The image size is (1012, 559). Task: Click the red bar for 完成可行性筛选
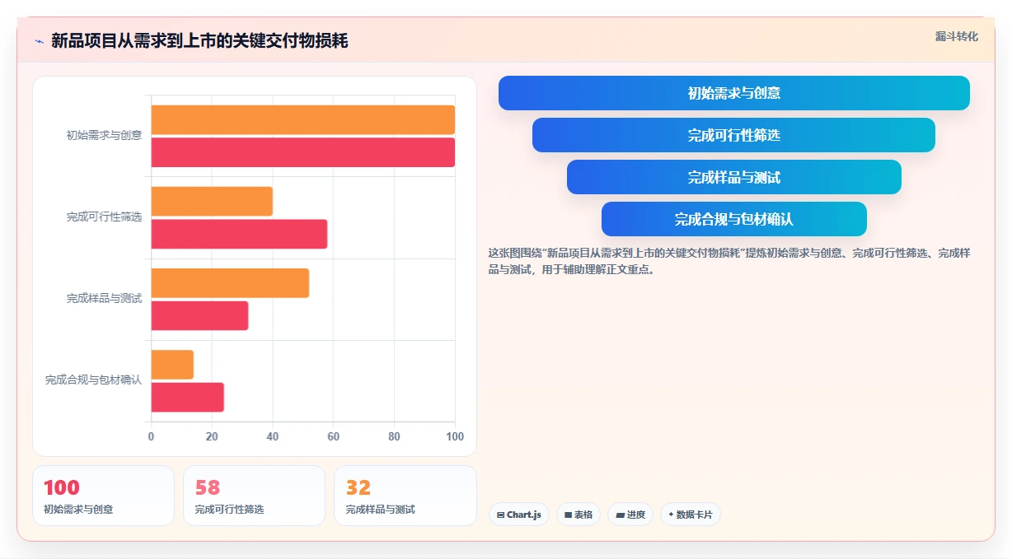[x=239, y=234]
